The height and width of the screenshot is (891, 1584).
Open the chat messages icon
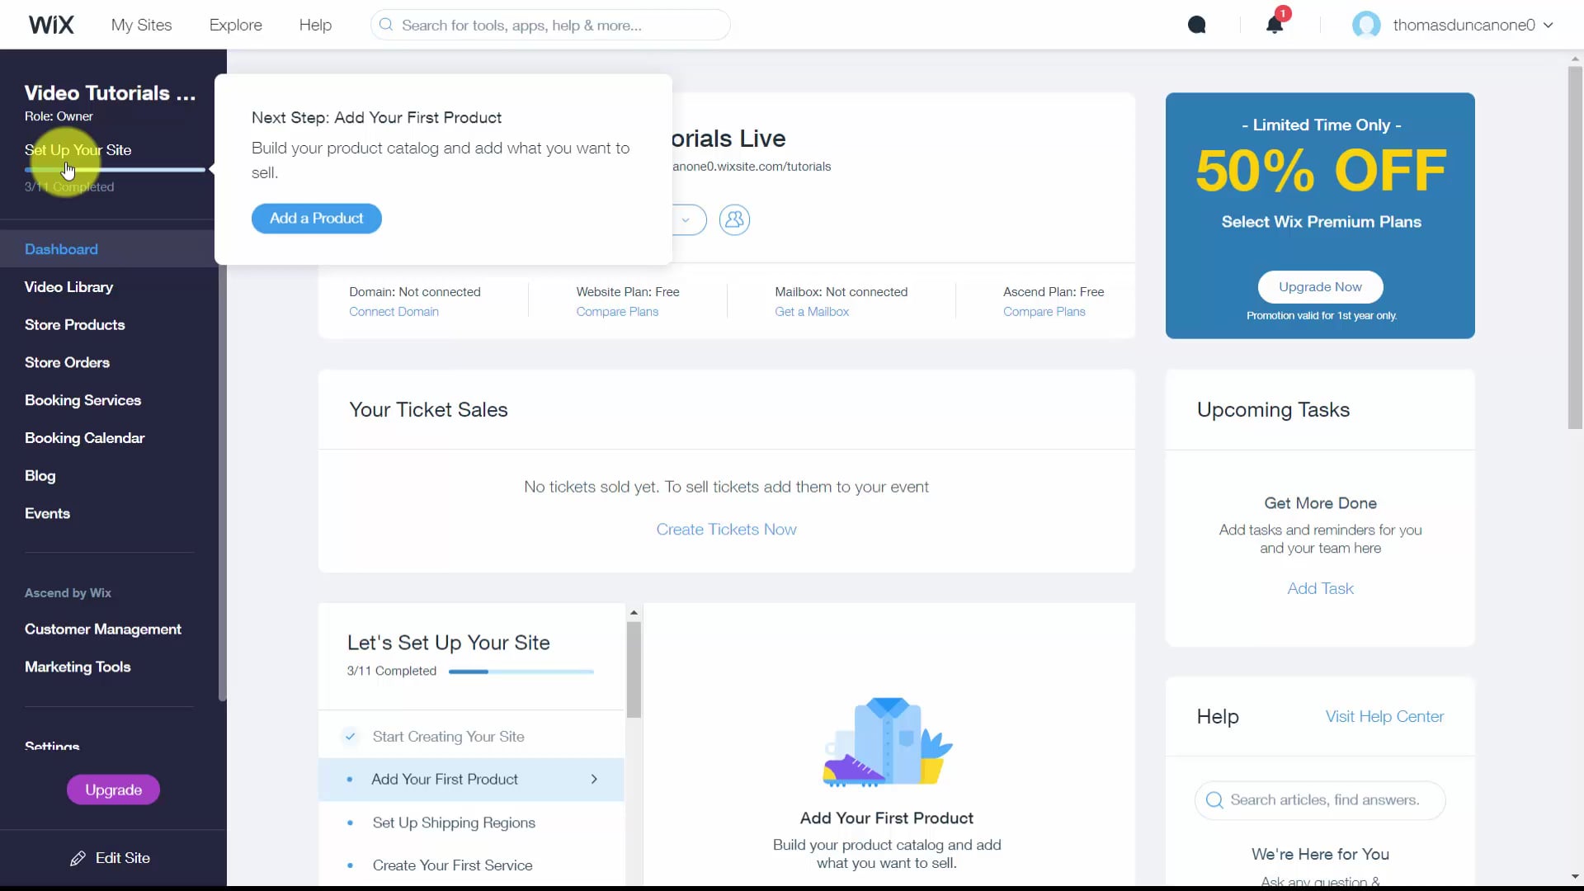(1196, 25)
